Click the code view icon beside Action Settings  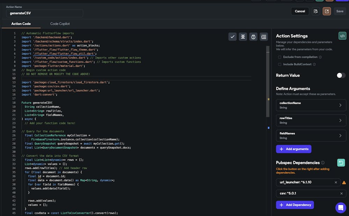(x=342, y=36)
